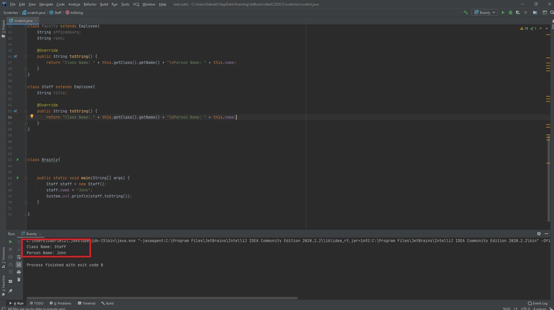The image size is (554, 310).
Task: Collapse the Staff class fold on line 51
Action: tap(26, 87)
